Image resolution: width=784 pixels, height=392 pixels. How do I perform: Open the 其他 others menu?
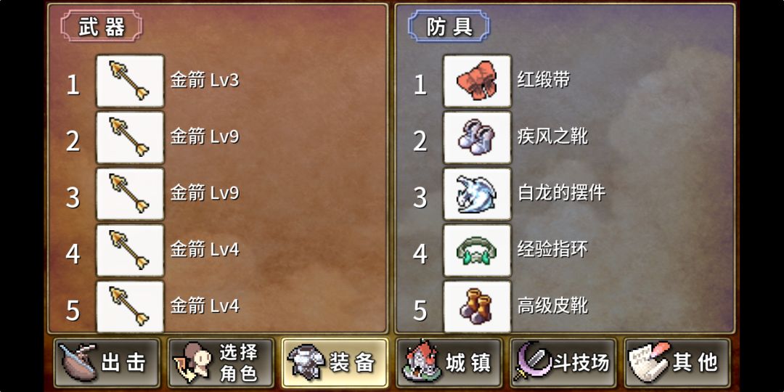point(677,362)
